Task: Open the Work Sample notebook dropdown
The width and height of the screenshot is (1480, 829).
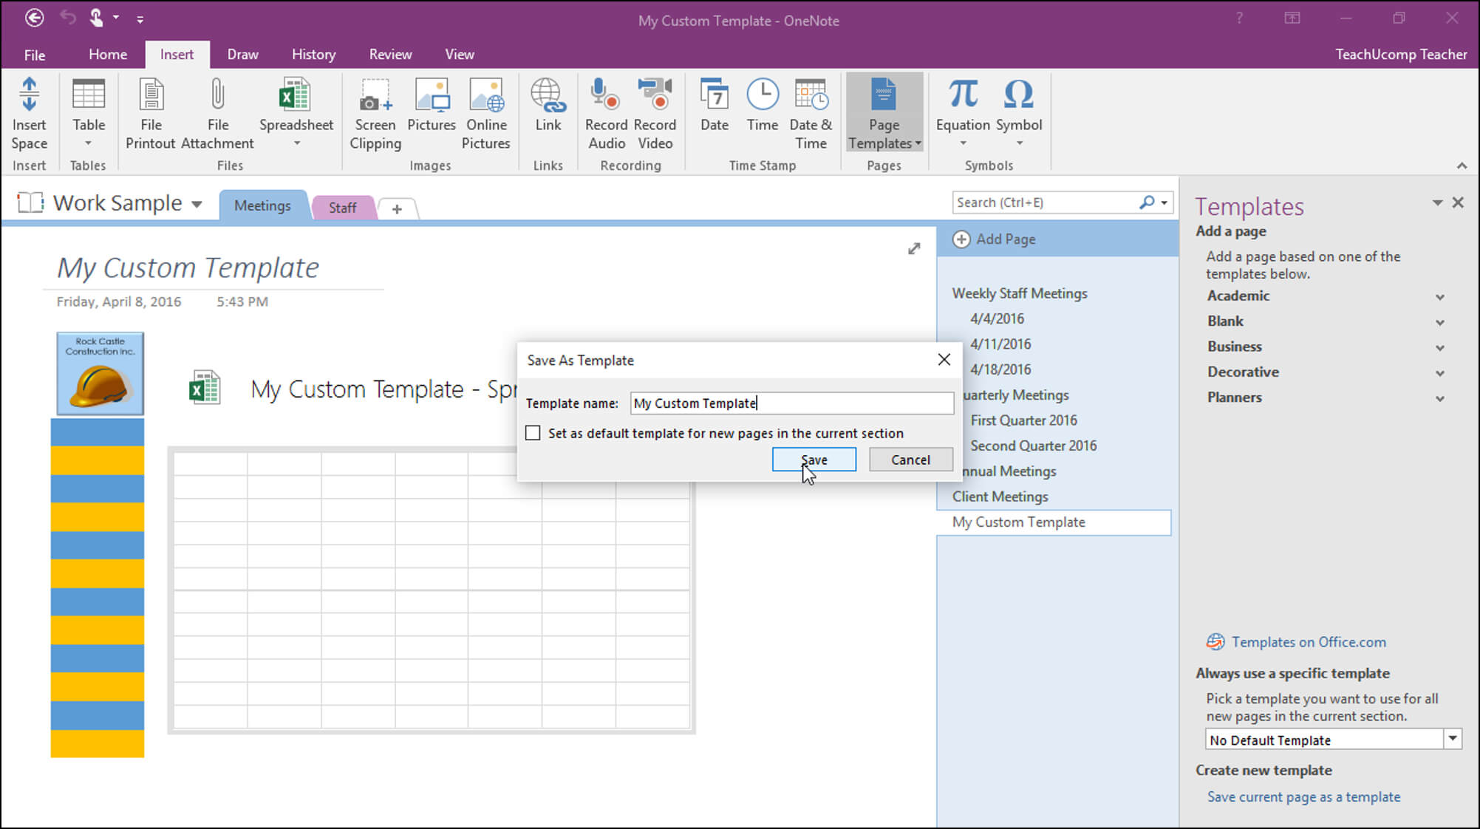Action: pos(197,205)
